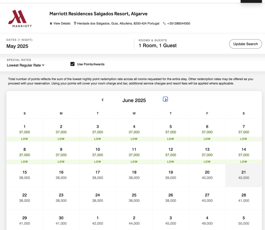Choose June 10 on the calendar

point(98,153)
